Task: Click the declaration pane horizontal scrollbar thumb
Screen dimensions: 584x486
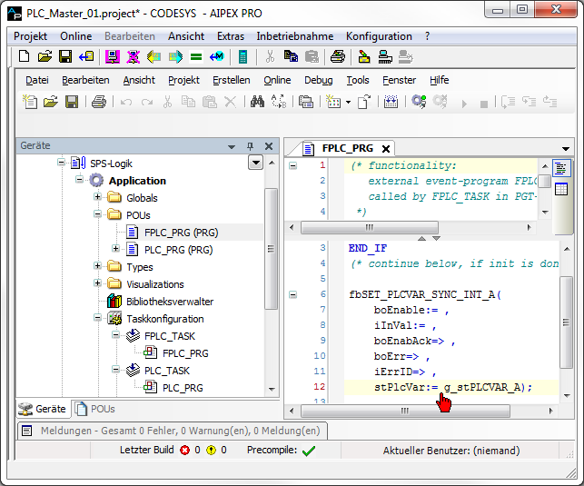Action: click(x=369, y=227)
